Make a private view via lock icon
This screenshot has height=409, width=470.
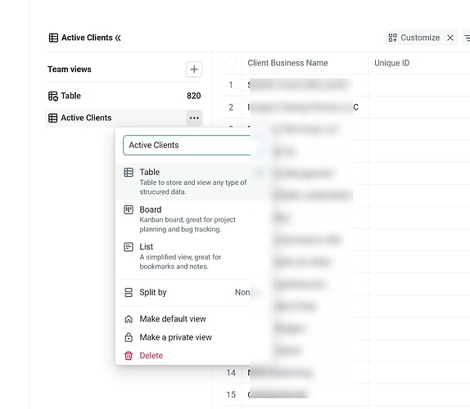[129, 337]
